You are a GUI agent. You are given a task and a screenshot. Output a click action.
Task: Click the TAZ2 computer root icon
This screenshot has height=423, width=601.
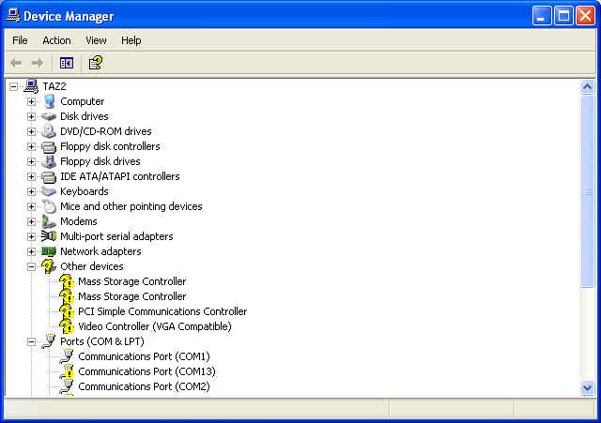pos(31,86)
